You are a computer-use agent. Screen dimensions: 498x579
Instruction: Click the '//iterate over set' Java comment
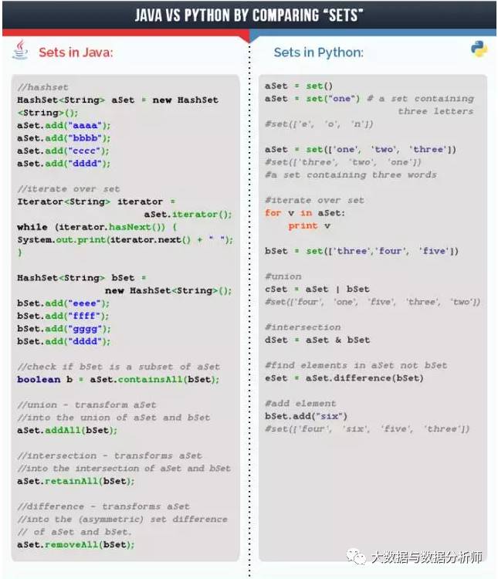click(69, 189)
